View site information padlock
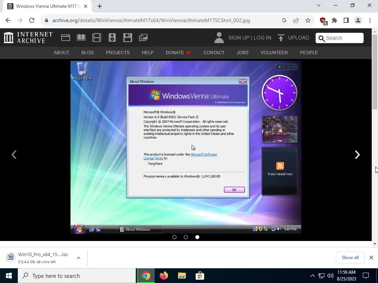Image resolution: width=378 pixels, height=283 pixels. point(47,21)
